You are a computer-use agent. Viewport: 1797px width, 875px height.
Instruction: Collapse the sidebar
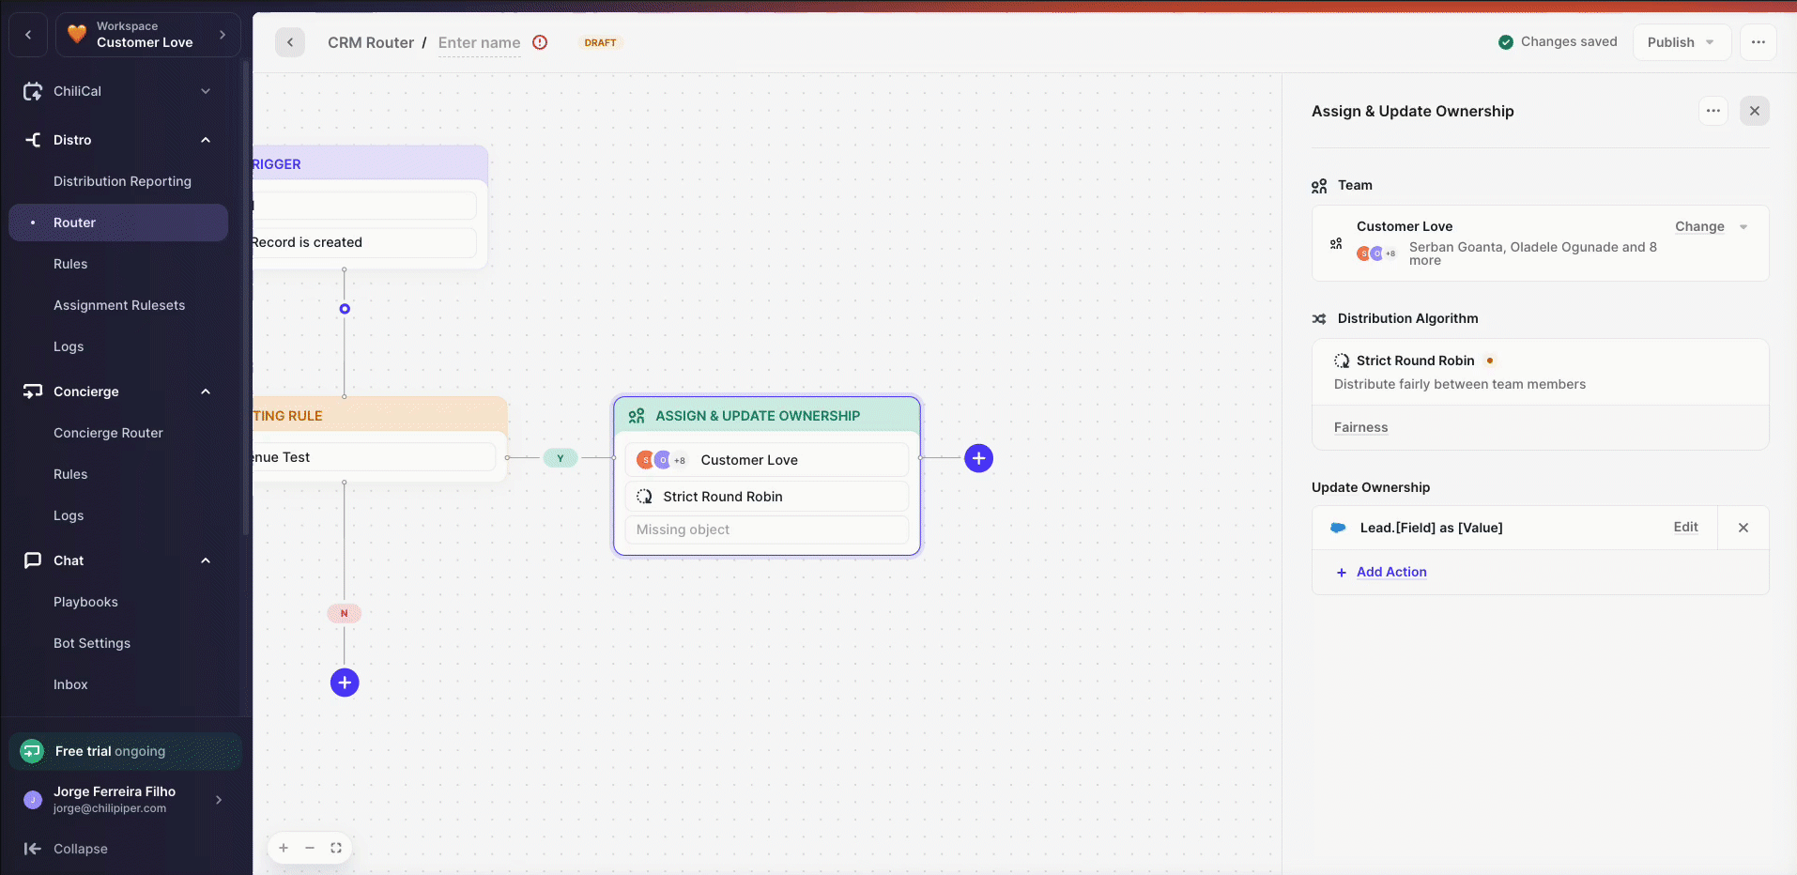(66, 849)
